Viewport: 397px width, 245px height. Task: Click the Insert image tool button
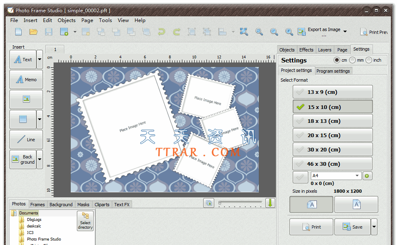click(26, 99)
